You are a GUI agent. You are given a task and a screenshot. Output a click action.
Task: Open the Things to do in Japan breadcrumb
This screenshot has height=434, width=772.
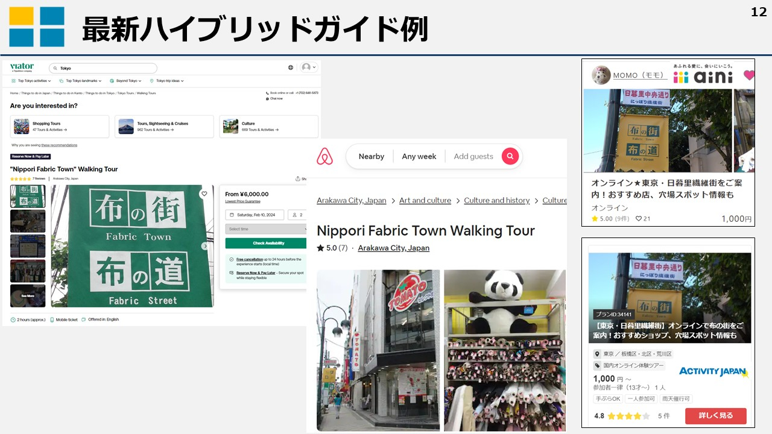coord(36,93)
